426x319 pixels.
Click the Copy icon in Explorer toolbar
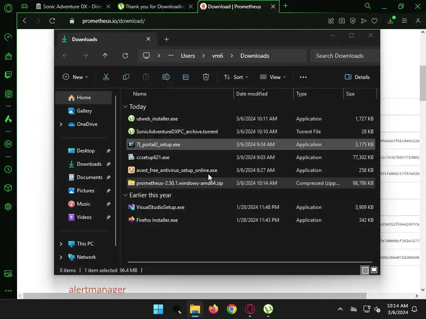click(126, 77)
